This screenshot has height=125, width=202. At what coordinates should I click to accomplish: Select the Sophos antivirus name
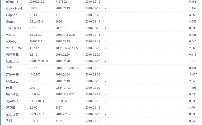tap(12, 15)
